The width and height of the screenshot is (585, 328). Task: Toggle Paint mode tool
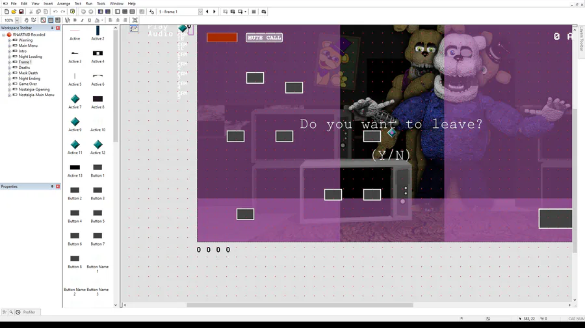click(x=34, y=20)
